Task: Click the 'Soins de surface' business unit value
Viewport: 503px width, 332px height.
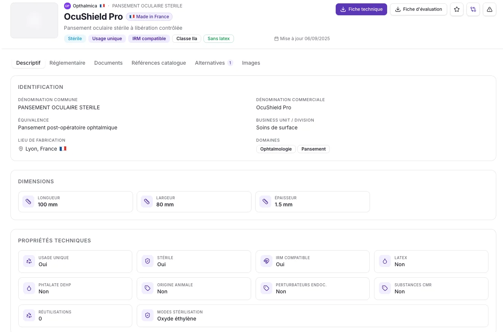Action: coord(277,128)
